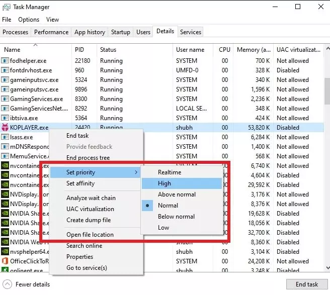Click the scrollbar up arrow
The height and width of the screenshot is (295, 330).
[x=327, y=49]
